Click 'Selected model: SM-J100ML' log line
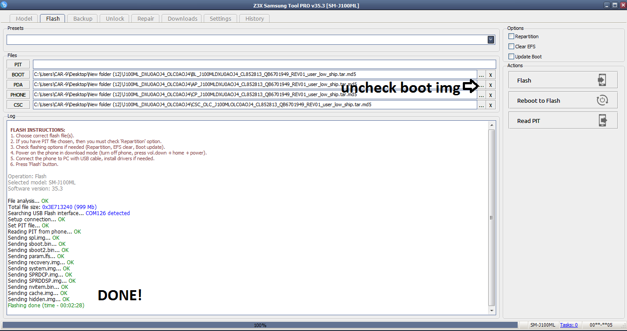Viewport: 627px width, 331px height. (x=42, y=182)
